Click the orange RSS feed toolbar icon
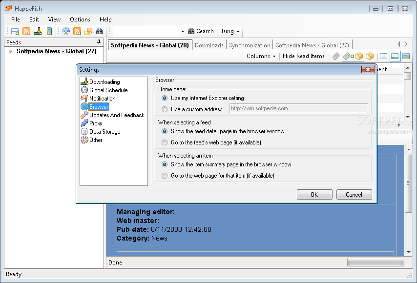The image size is (417, 283). coord(26,31)
